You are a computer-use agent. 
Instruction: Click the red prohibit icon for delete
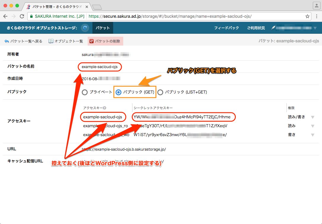tap(92, 41)
